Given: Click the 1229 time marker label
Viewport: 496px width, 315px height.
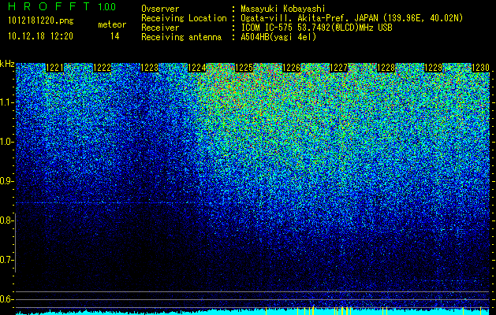Looking at the screenshot, I should point(434,68).
